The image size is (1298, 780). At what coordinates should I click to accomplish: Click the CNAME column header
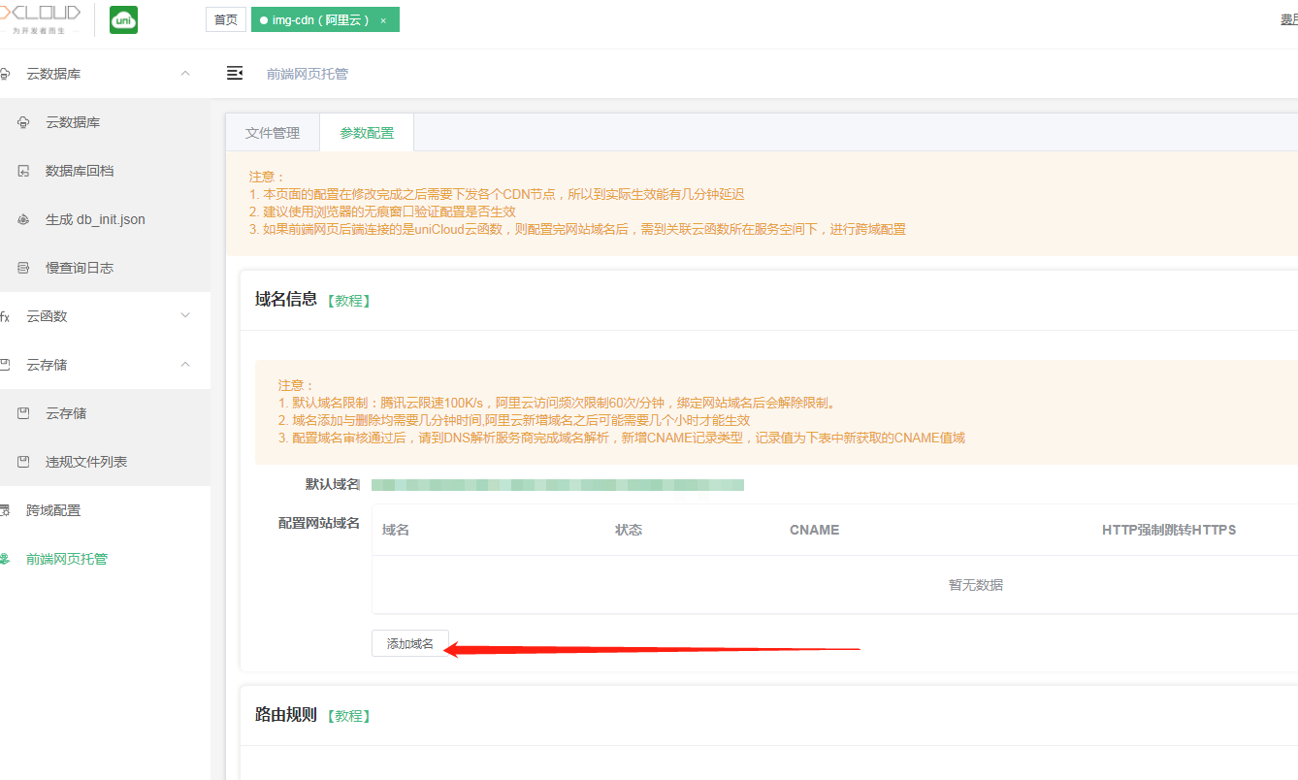pos(815,530)
